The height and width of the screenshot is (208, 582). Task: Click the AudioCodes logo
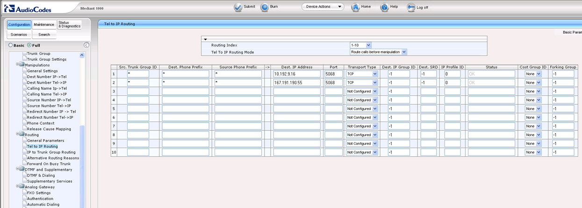point(29,7)
